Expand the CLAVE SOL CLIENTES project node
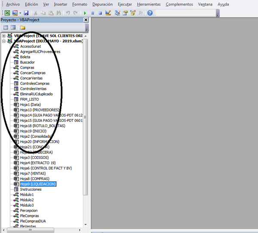258x233 pixels. pos(3,36)
